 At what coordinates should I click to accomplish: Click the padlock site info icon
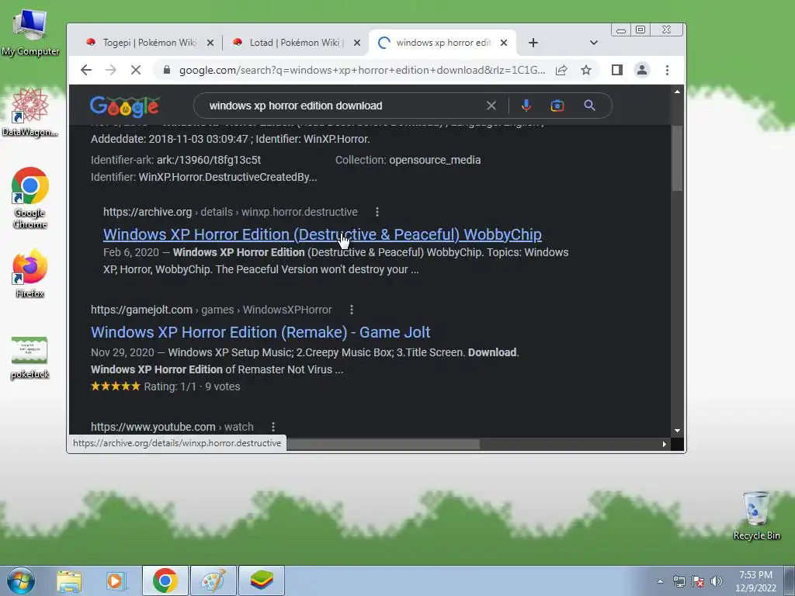coord(166,70)
